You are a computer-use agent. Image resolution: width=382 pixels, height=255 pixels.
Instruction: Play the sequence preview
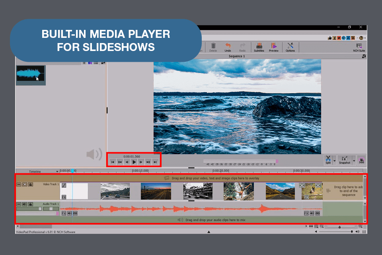click(x=134, y=162)
